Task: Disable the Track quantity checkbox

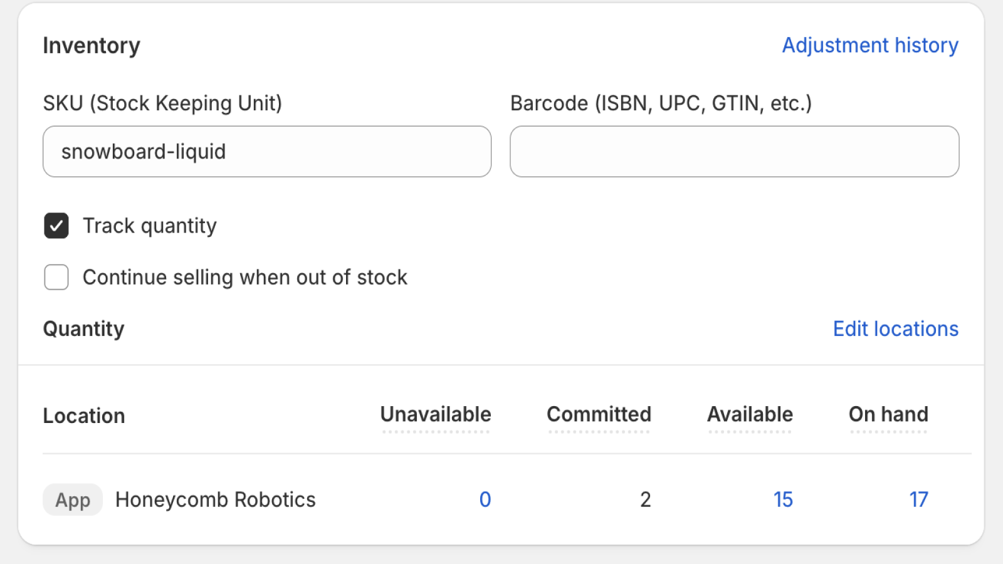Action: coord(56,226)
